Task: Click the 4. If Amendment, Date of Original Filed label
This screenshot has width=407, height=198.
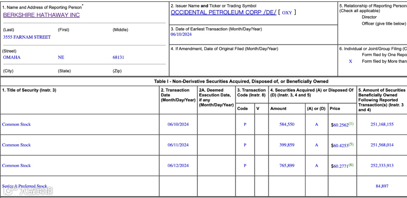Action: pos(224,49)
